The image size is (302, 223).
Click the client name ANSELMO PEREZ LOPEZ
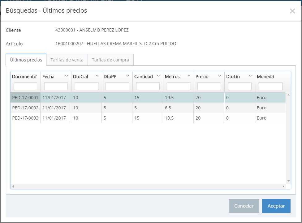[x=104, y=30]
